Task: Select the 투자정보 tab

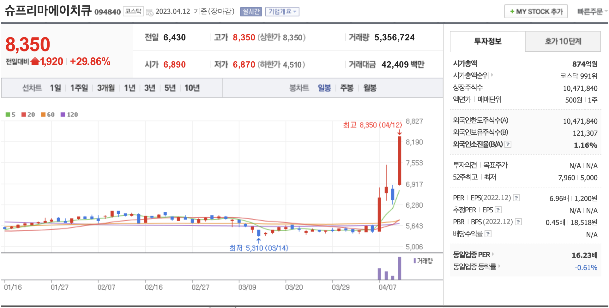Action: coord(487,41)
